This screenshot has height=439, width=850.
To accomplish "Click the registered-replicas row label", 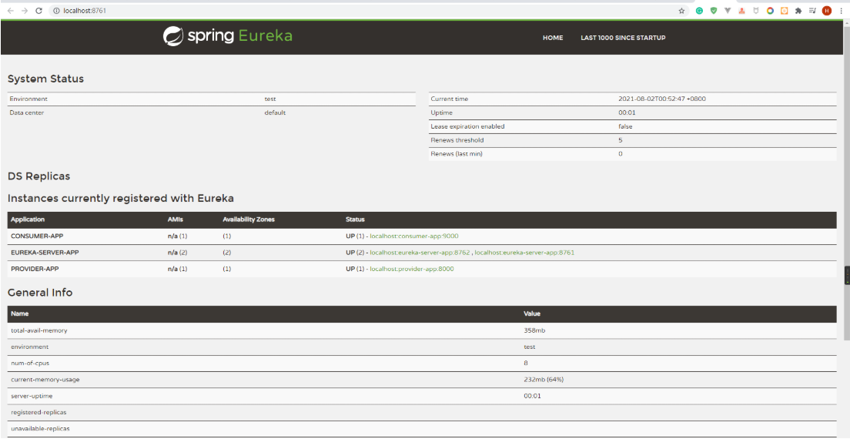I will click(x=38, y=413).
